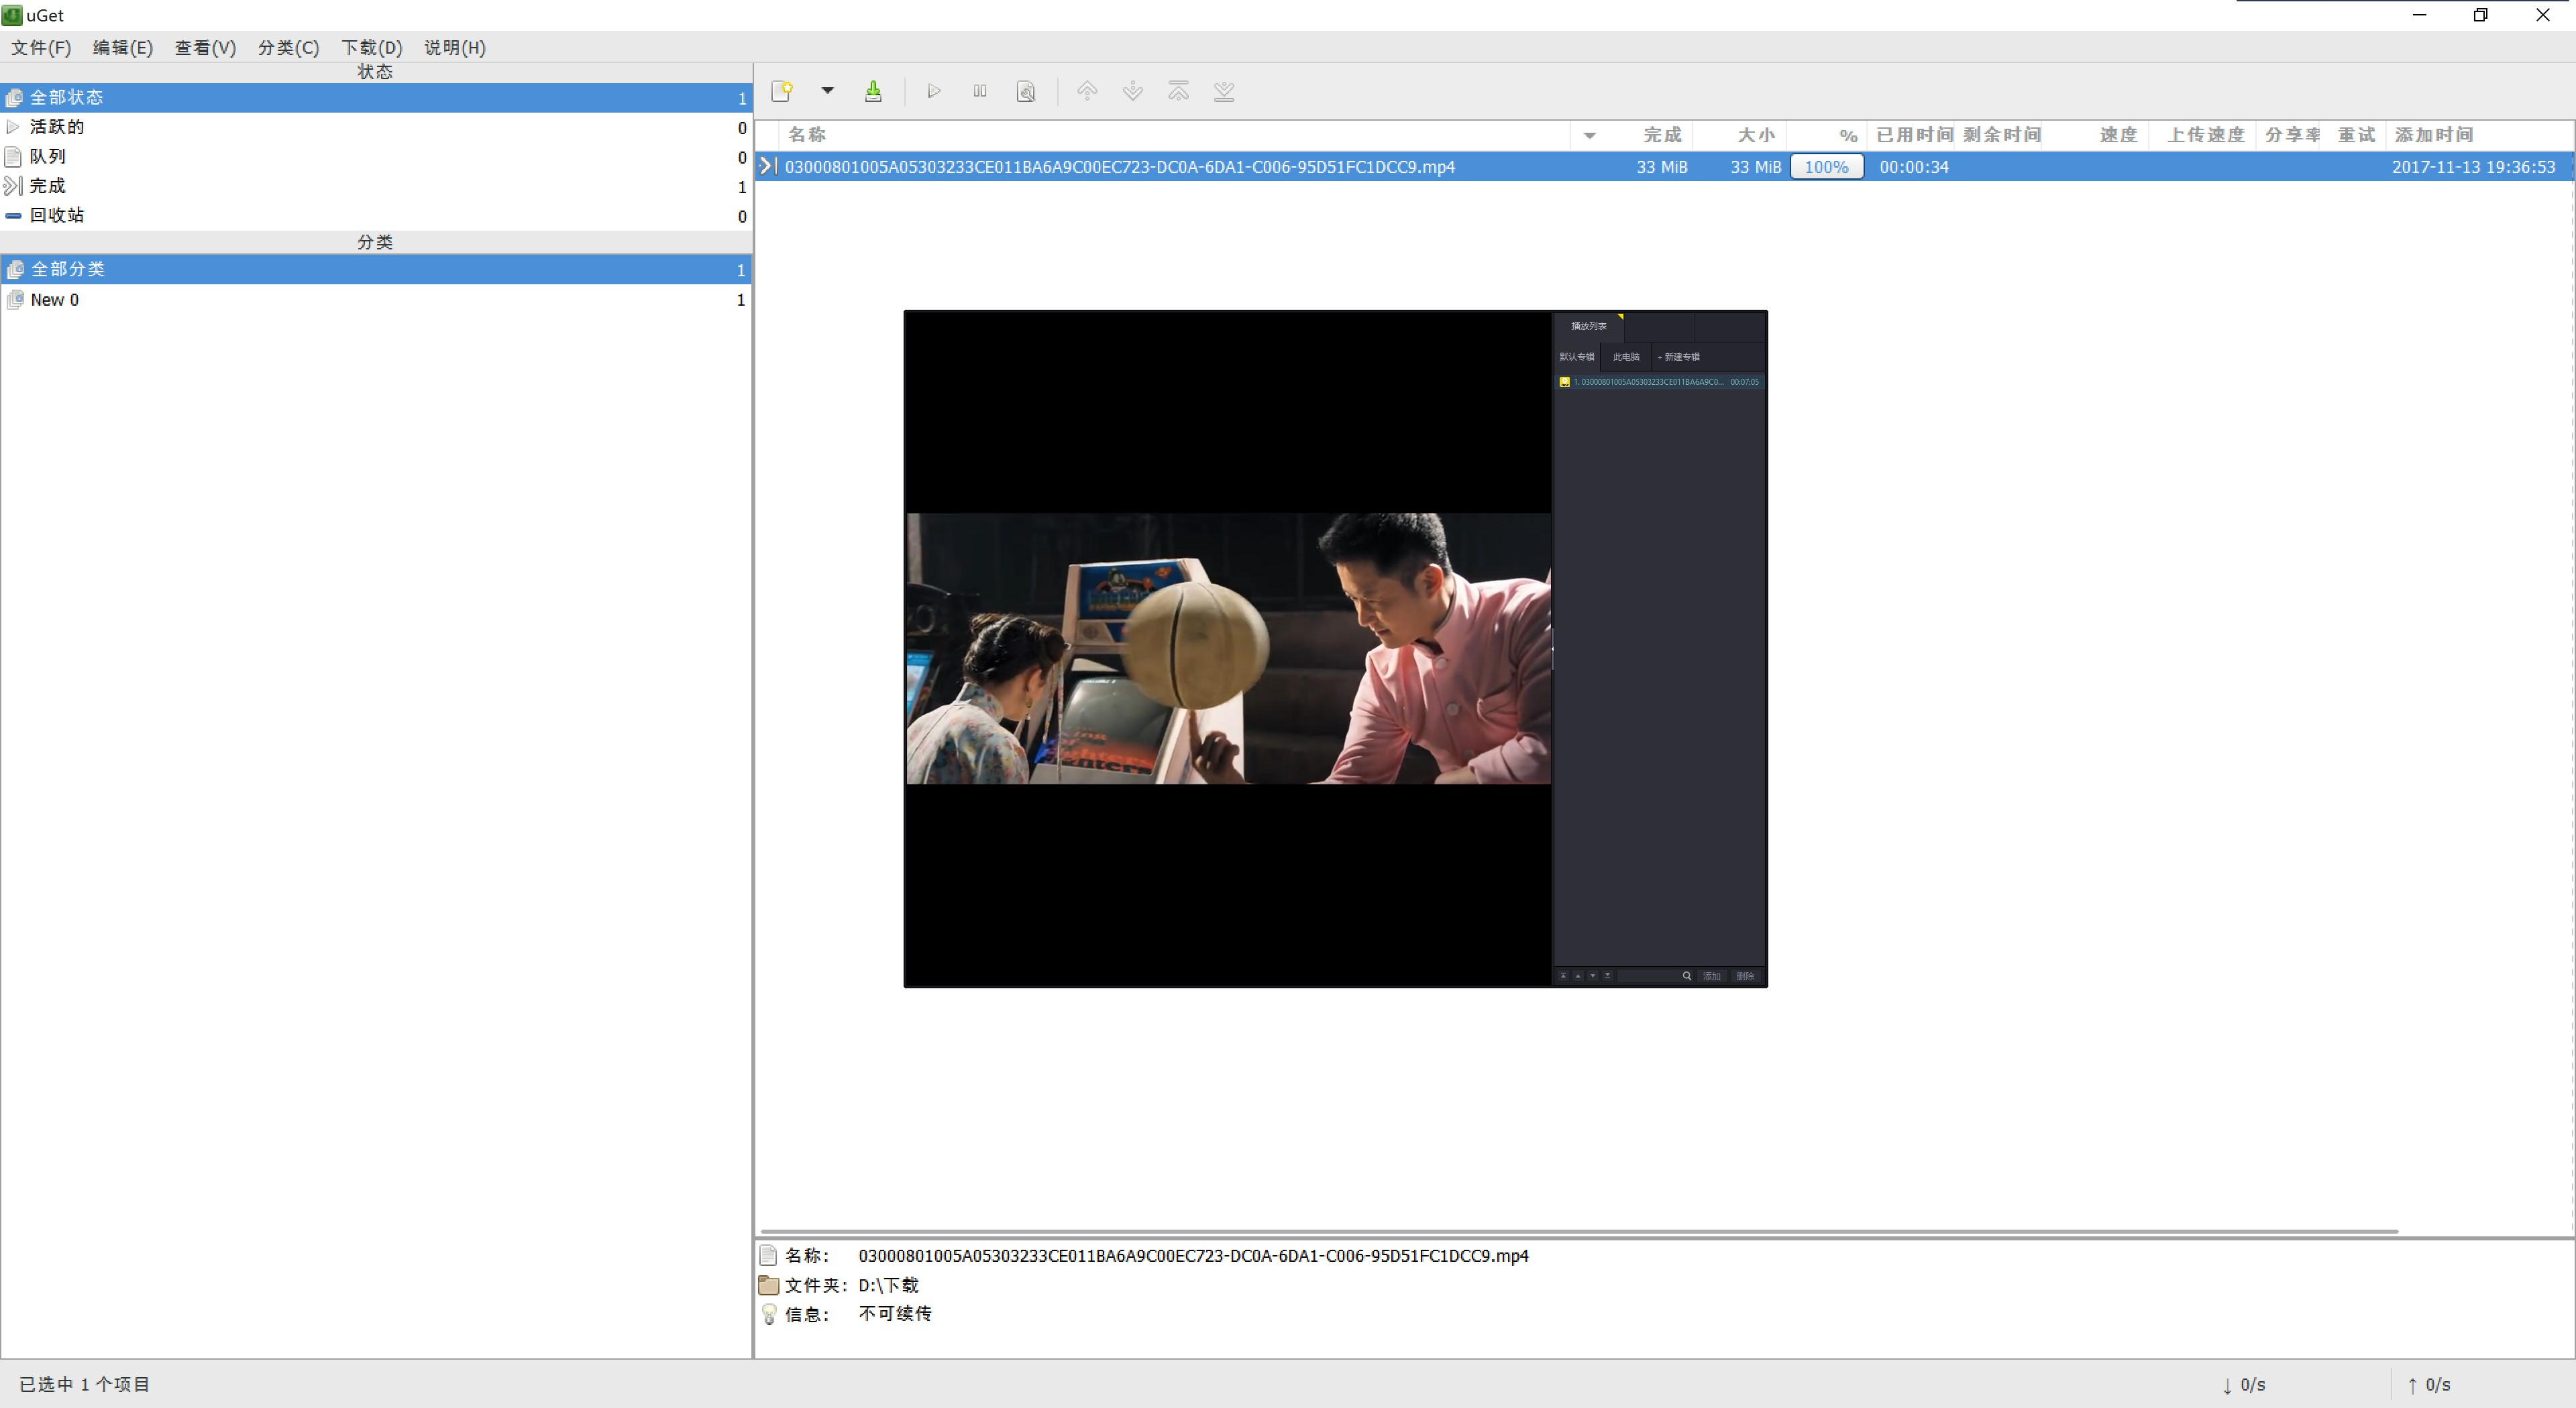Sort by 添加时间 column header
The image size is (2576, 1408).
pyautogui.click(x=2433, y=135)
